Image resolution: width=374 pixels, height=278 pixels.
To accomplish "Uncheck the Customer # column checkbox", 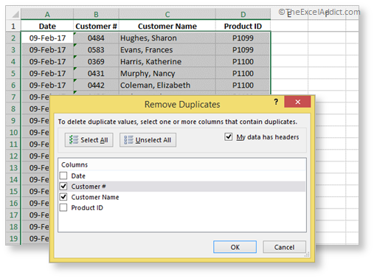I will point(63,187).
